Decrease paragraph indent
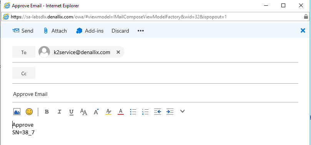Image resolution: width=311 pixels, height=145 pixels. coord(158,112)
